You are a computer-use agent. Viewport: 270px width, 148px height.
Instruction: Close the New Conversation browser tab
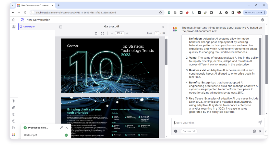pyautogui.click(x=52, y=5)
